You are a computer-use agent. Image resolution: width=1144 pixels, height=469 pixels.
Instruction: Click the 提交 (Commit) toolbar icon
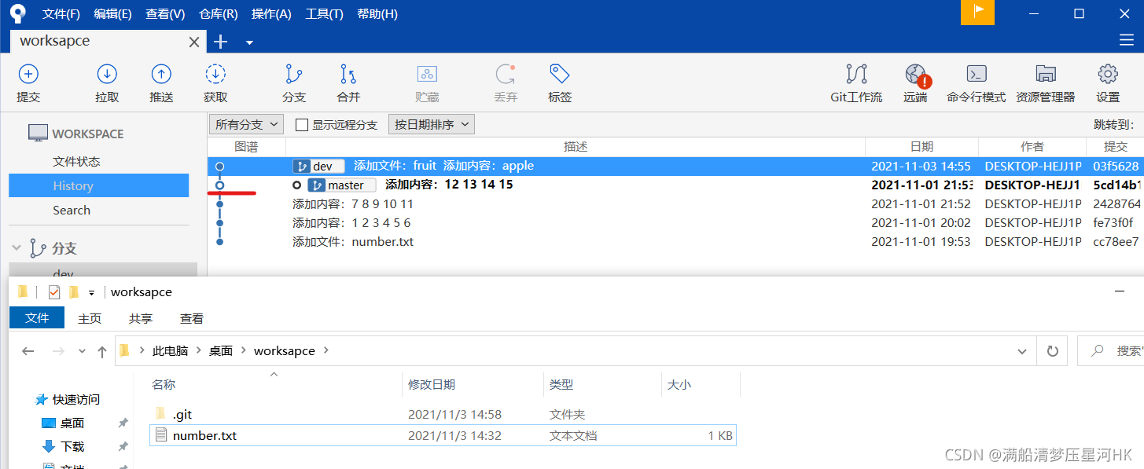pos(28,82)
